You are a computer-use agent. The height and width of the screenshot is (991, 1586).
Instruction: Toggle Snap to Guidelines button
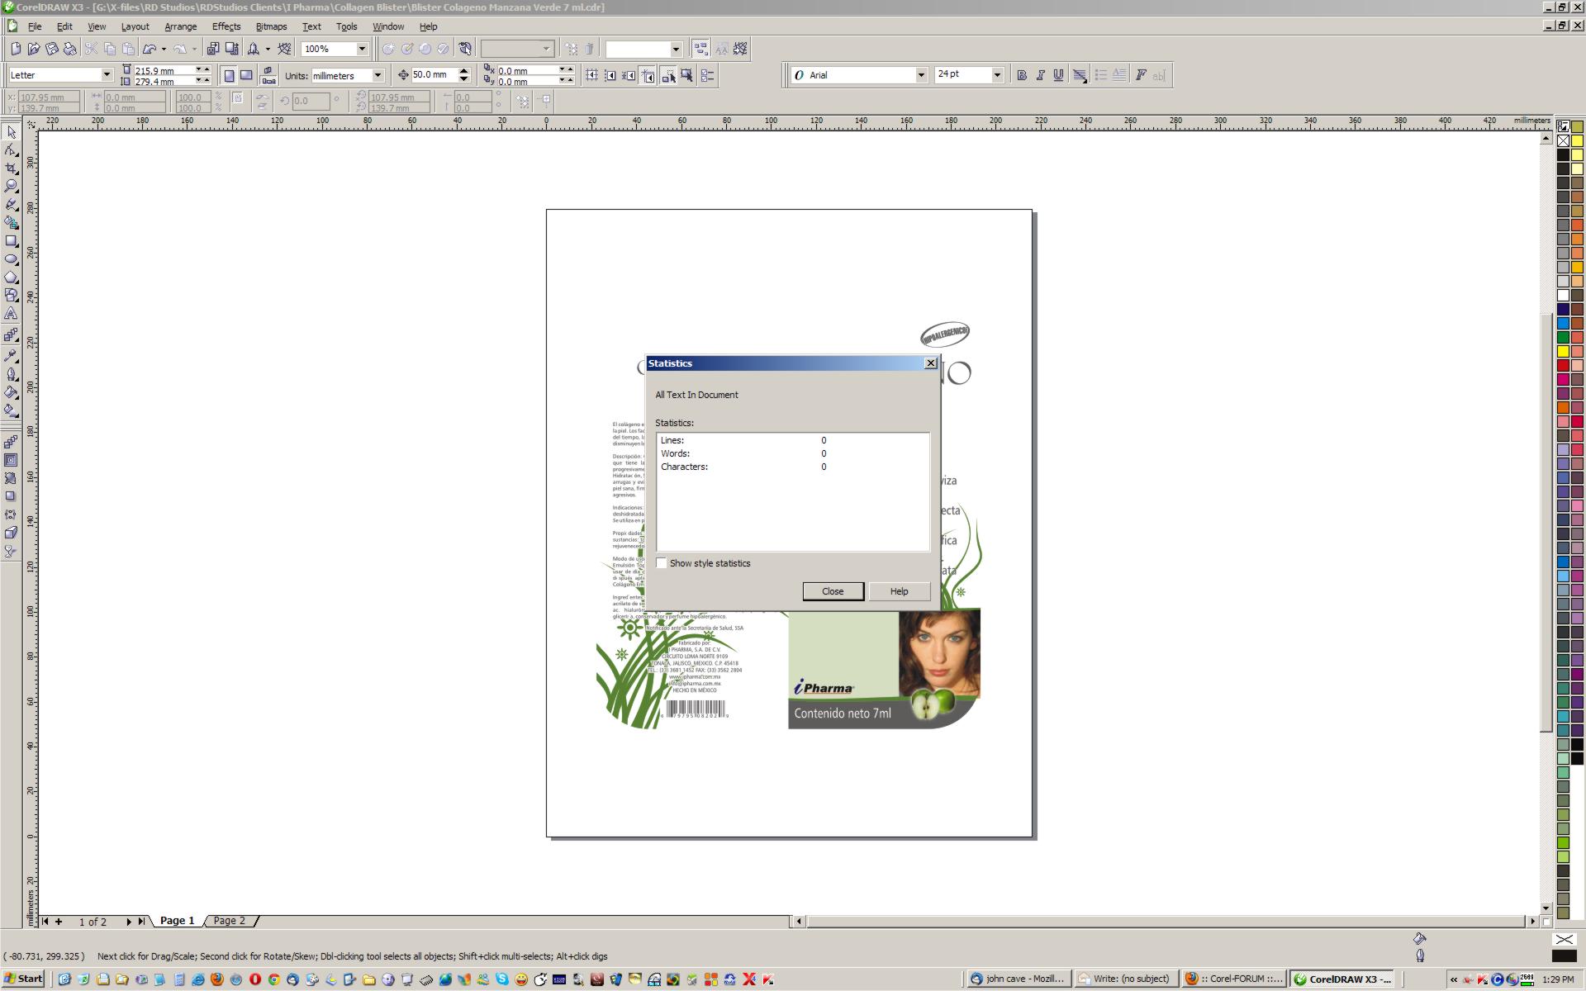610,76
